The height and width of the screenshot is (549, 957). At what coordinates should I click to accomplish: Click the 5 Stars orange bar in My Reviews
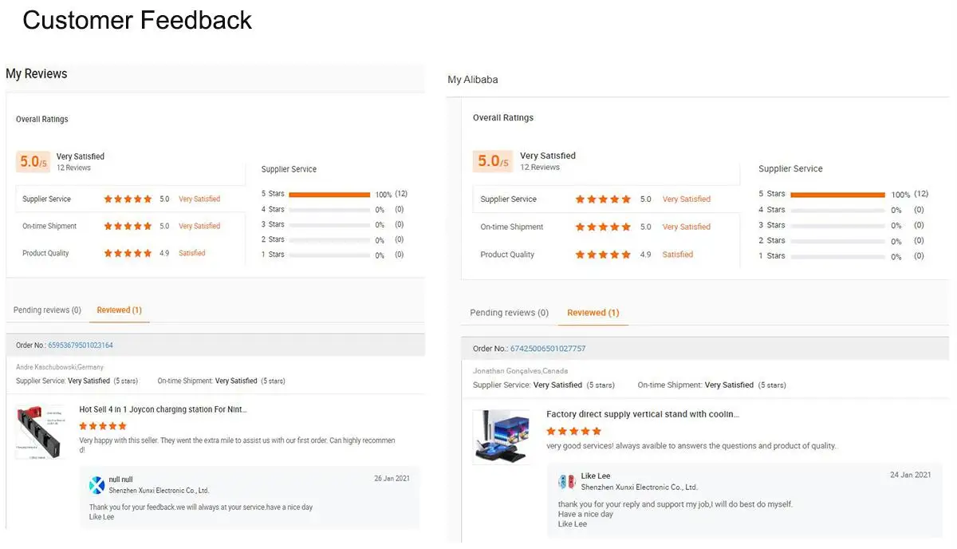click(329, 194)
